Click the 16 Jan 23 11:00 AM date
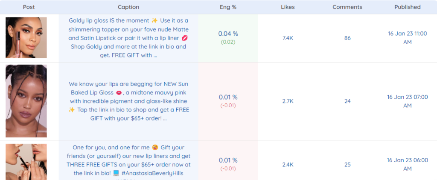 (408, 38)
